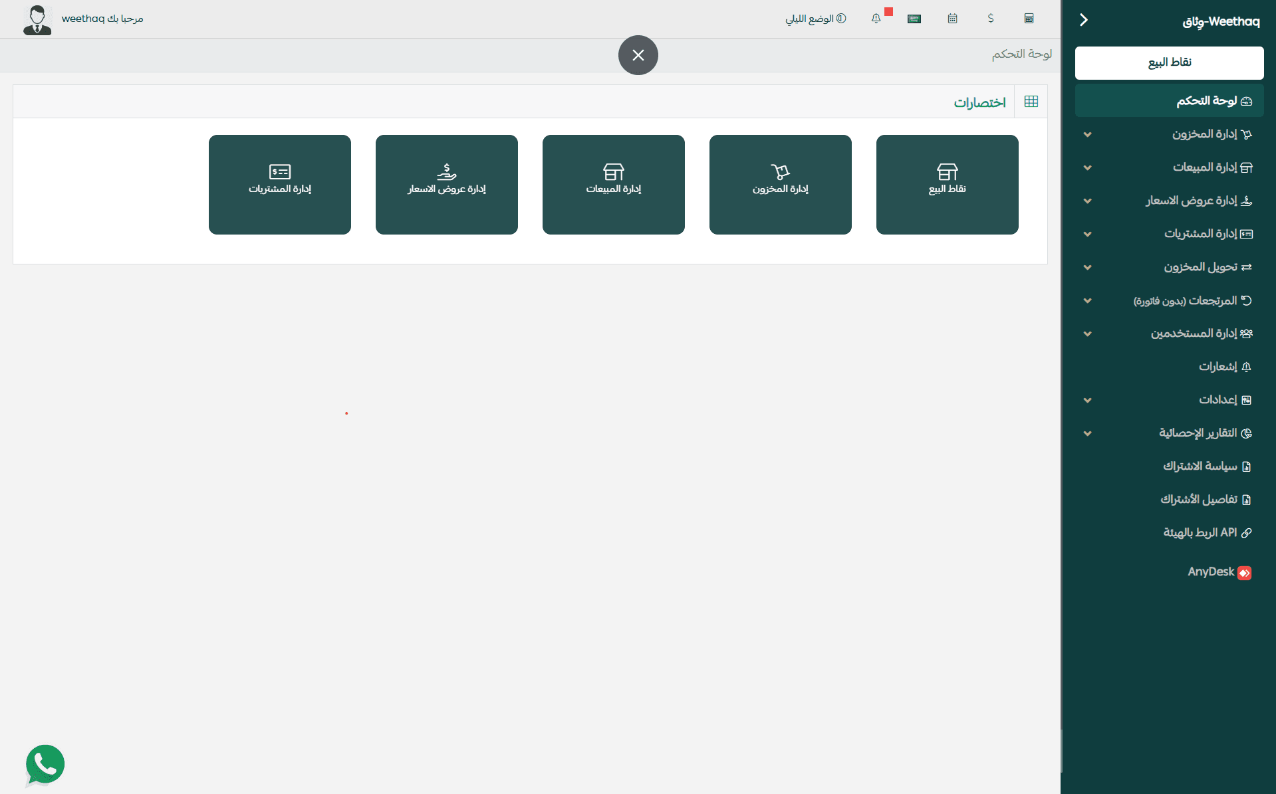Open the إدارة المشتريات shortcut tile

(x=279, y=184)
